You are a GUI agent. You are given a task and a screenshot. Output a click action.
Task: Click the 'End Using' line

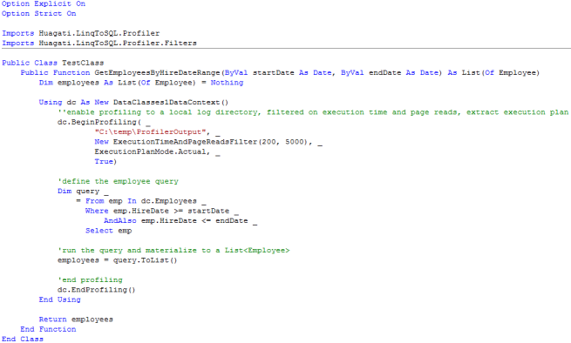coord(60,299)
